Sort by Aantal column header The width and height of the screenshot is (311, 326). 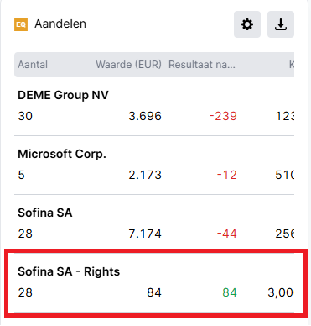(x=33, y=65)
